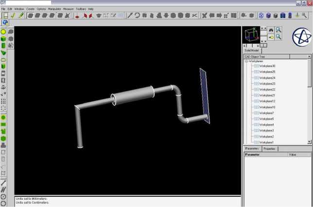This screenshot has height=207, width=313.
Task: Open the Measure menu
Action: click(x=68, y=9)
